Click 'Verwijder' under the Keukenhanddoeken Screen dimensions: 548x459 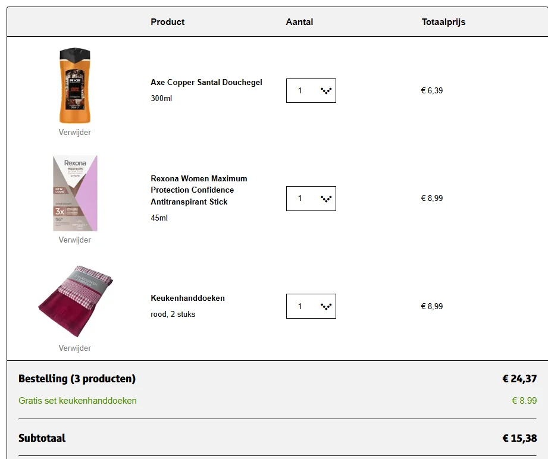pos(74,348)
